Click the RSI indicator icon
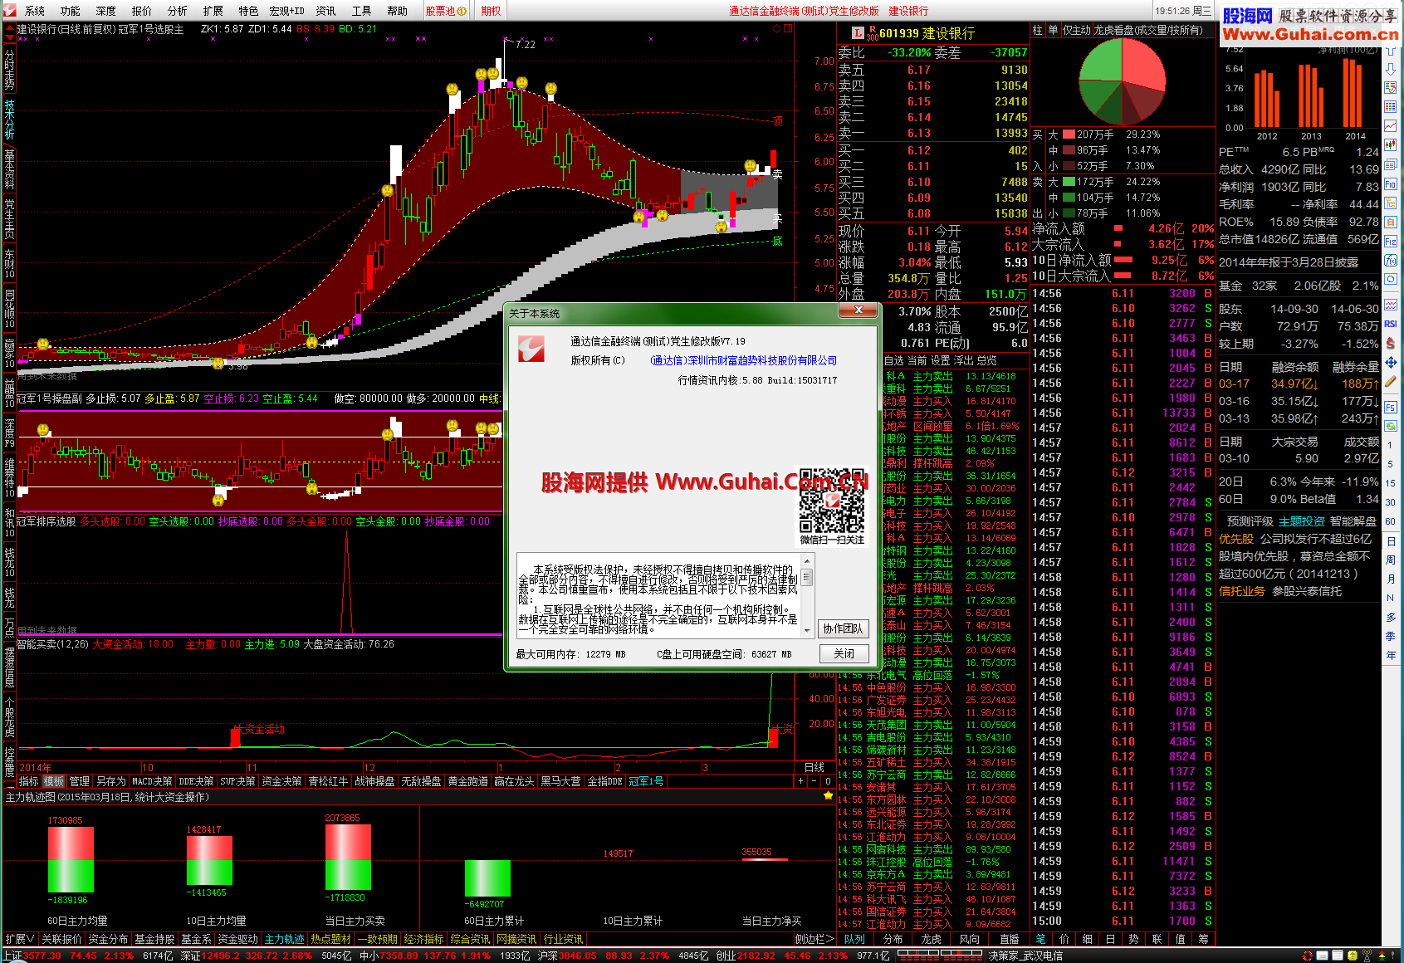This screenshot has width=1404, height=963. tap(1391, 324)
